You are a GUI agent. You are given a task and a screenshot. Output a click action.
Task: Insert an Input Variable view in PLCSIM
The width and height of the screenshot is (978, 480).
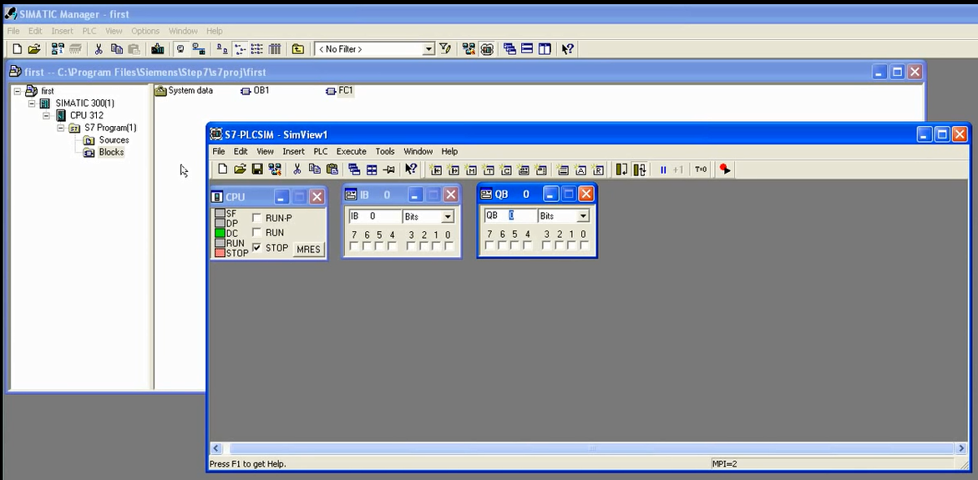point(436,169)
